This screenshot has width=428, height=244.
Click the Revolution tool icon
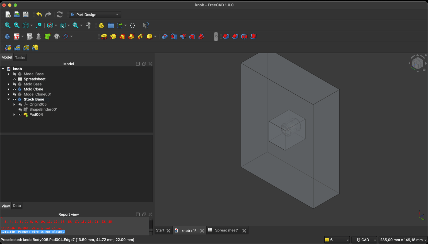(113, 36)
